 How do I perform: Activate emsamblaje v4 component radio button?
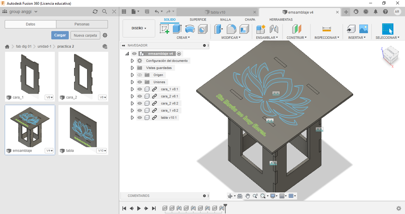pyautogui.click(x=179, y=54)
